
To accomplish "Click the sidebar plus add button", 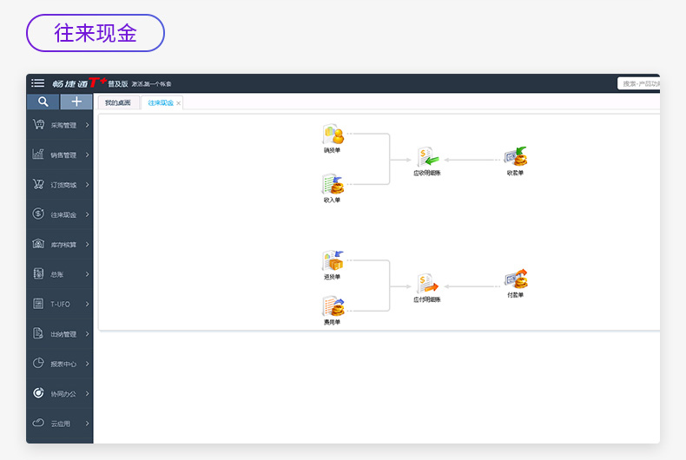I will tap(76, 102).
